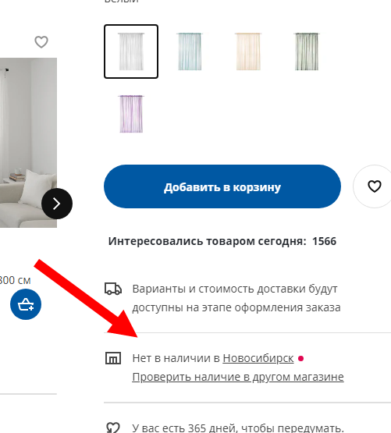Click delivery options and cost text

pyautogui.click(x=236, y=298)
